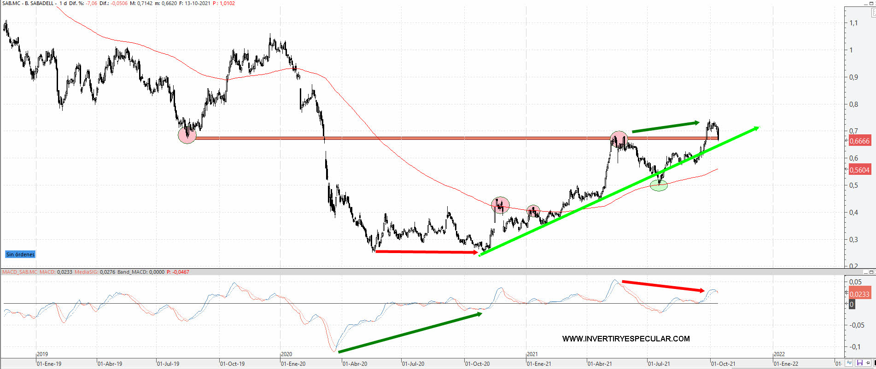The width and height of the screenshot is (876, 369).
Task: Click the SAB.MC - B. SABADELL chart title
Action: pyautogui.click(x=28, y=3)
